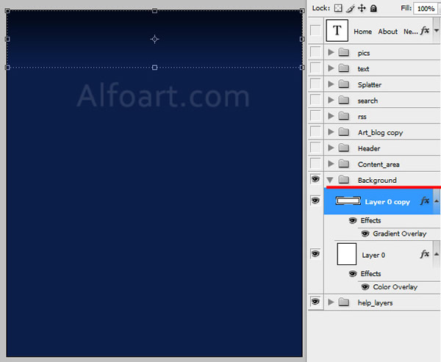The height and width of the screenshot is (362, 441).
Task: Open Gradient Overlay effect entry
Action: coord(400,234)
